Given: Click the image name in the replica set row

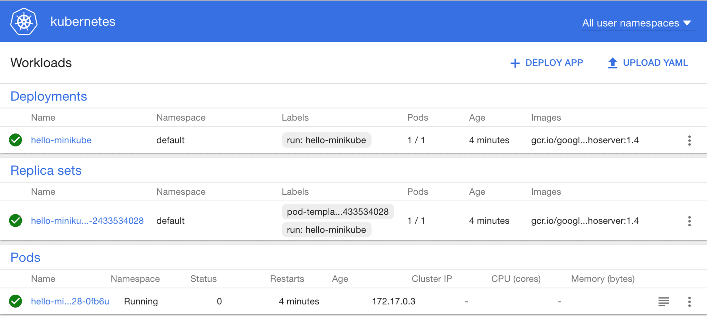Looking at the screenshot, I should [585, 221].
